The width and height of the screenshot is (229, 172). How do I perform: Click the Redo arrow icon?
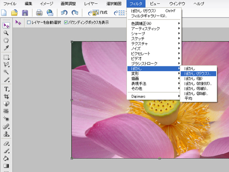[x=75, y=12]
